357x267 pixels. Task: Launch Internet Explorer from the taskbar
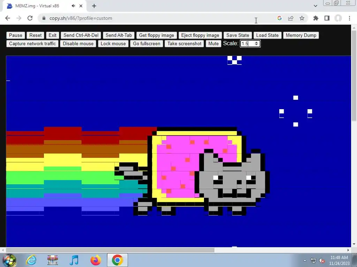pos(31,260)
